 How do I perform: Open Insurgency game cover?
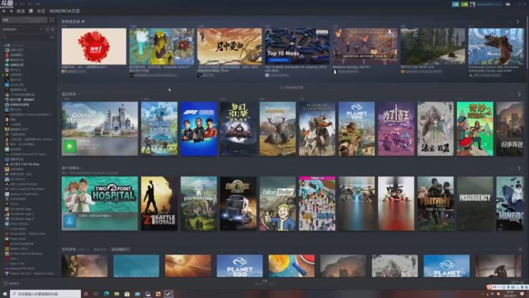pos(475,203)
